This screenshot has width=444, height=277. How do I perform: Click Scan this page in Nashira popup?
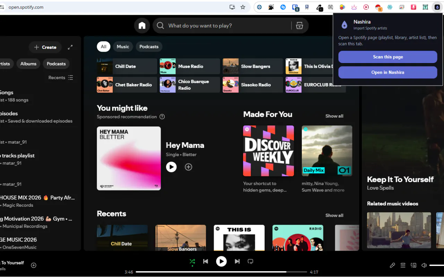[388, 57]
